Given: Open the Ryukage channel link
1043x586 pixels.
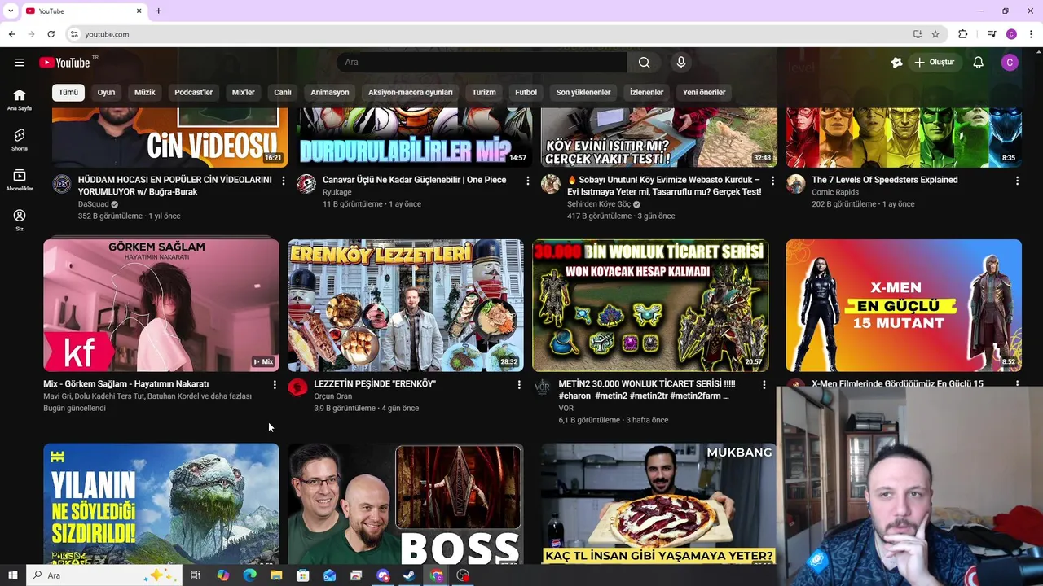Looking at the screenshot, I should [x=337, y=192].
